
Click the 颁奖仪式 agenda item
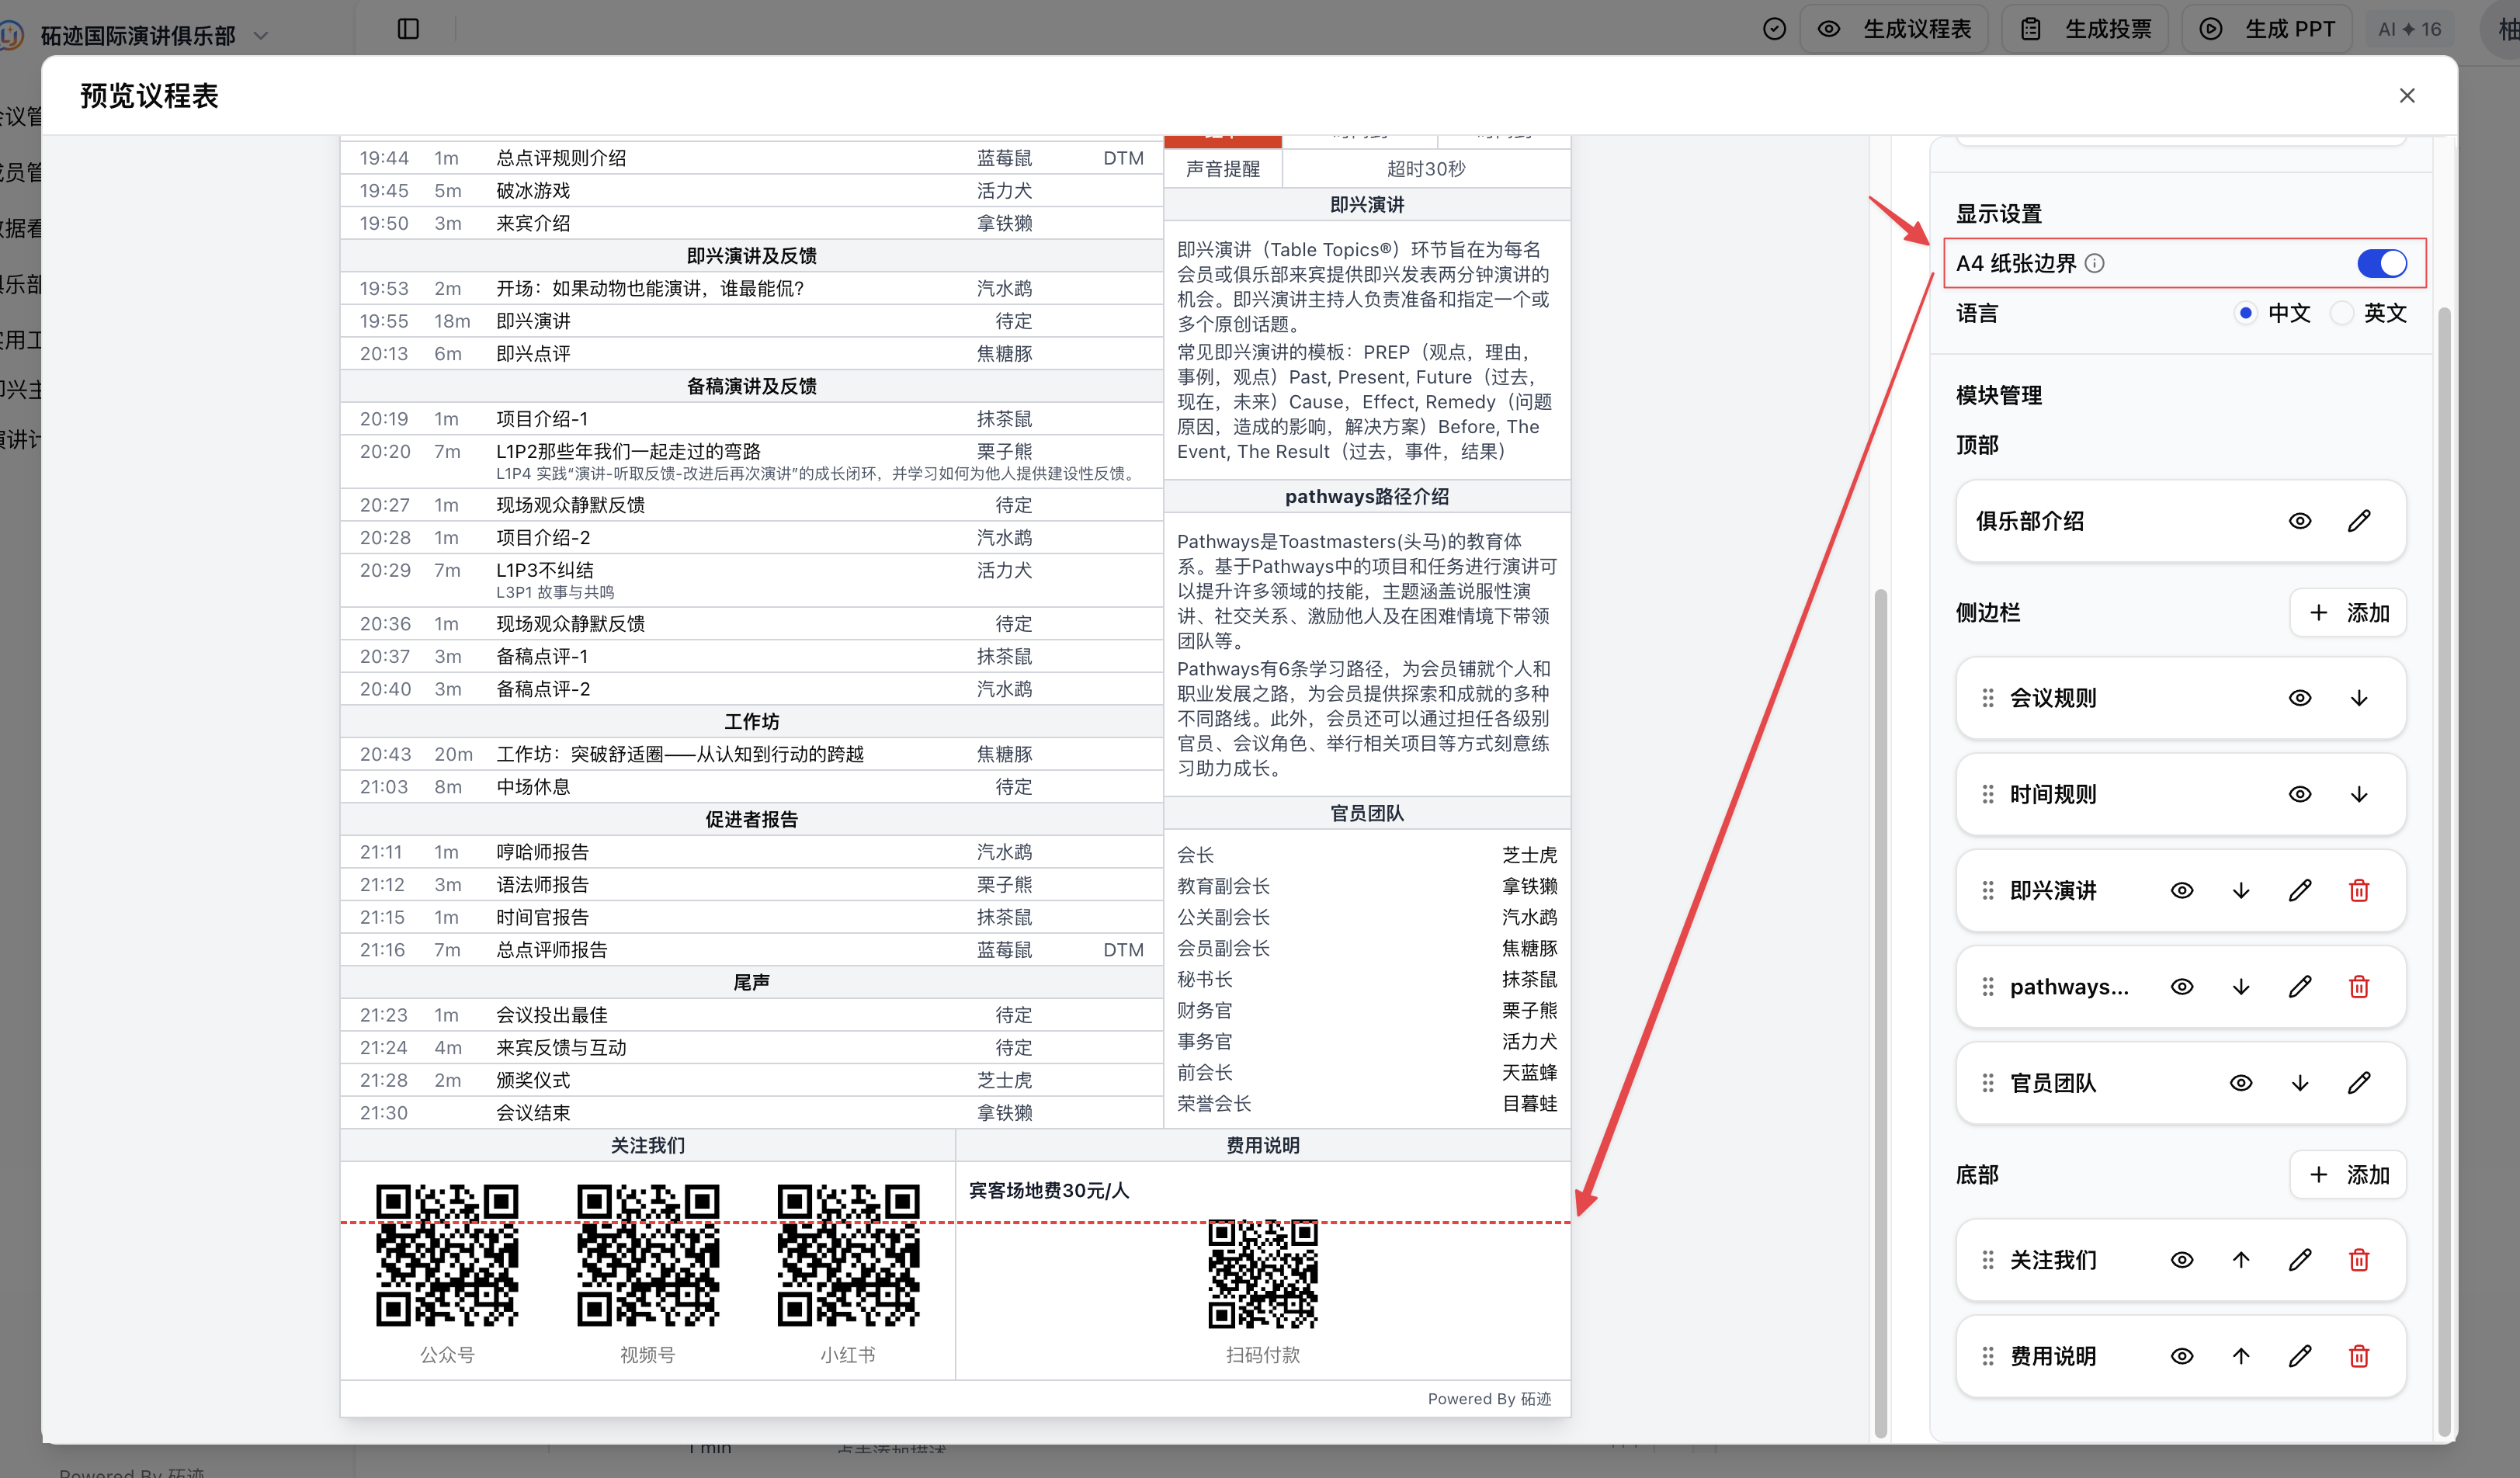533,1080
